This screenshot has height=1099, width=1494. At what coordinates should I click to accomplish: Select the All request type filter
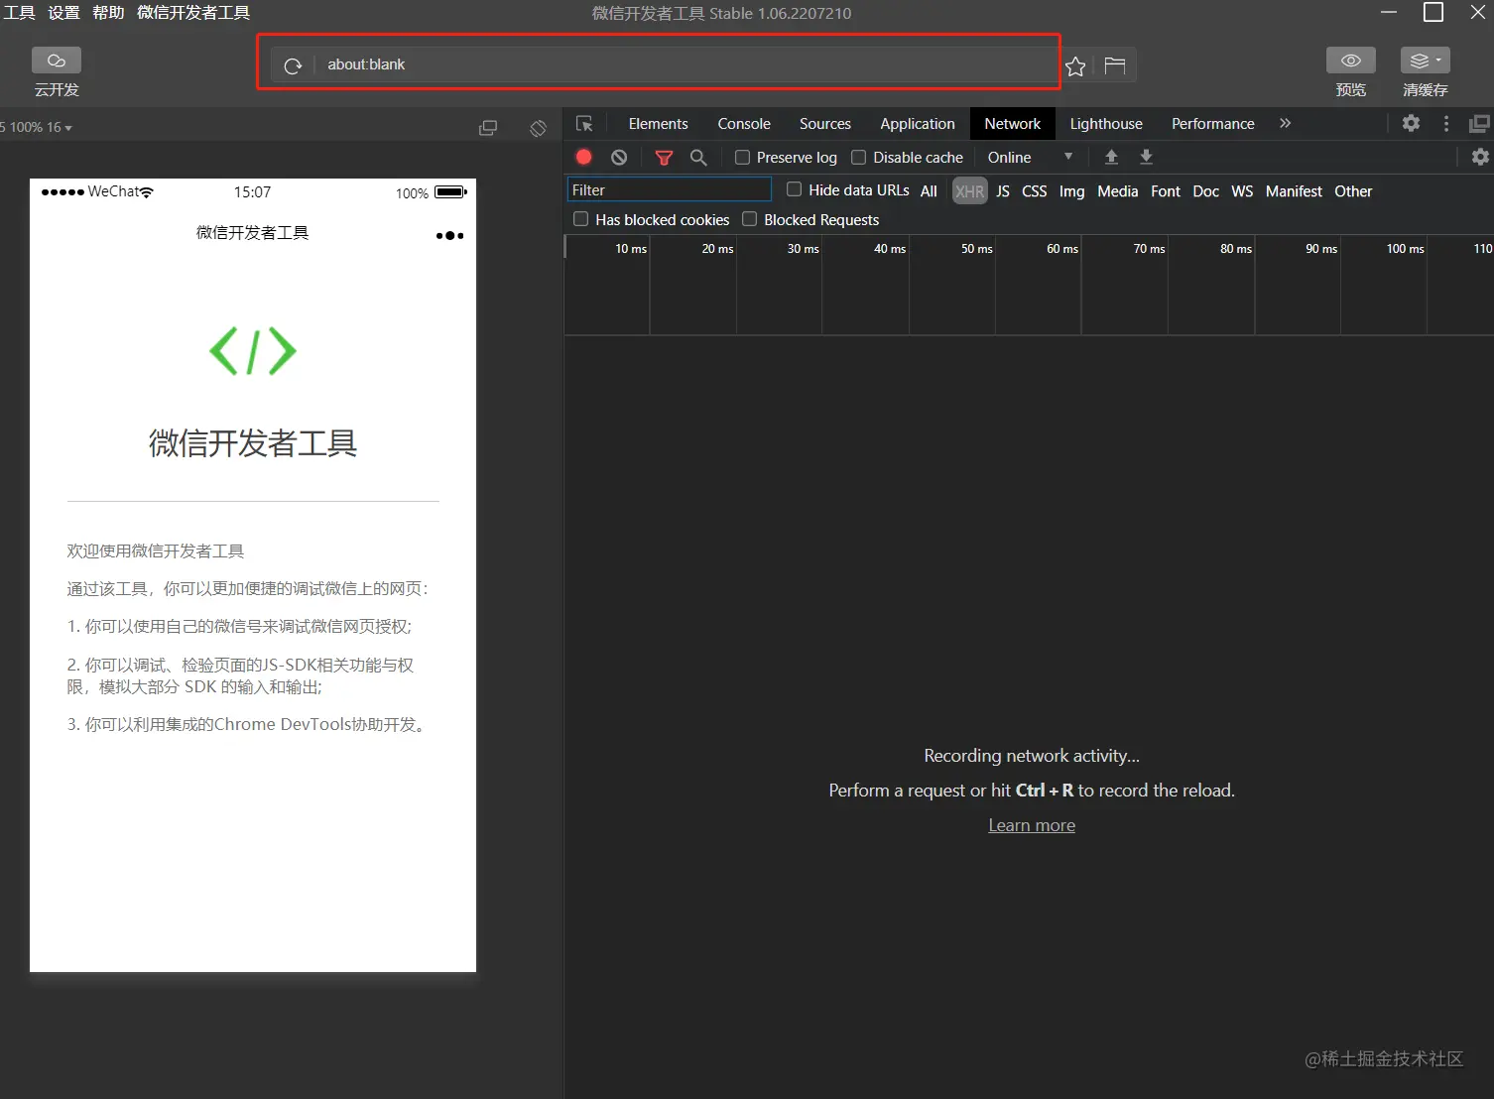click(929, 190)
